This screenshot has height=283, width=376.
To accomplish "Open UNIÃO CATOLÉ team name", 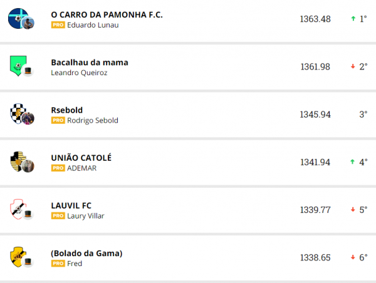I will (x=81, y=158).
